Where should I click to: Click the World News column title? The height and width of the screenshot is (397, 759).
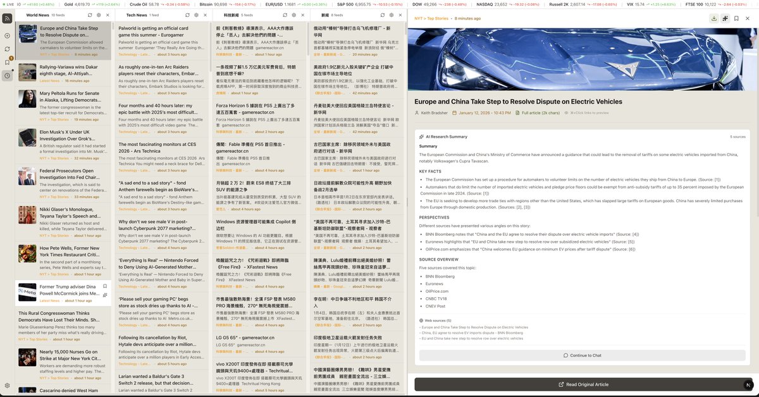[37, 15]
